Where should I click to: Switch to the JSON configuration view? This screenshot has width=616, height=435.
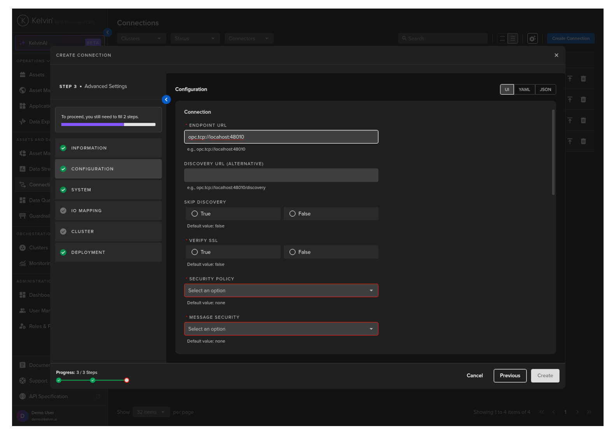tap(545, 89)
